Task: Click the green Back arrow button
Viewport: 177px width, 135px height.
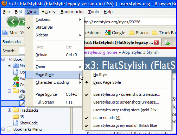Action: 13,22
